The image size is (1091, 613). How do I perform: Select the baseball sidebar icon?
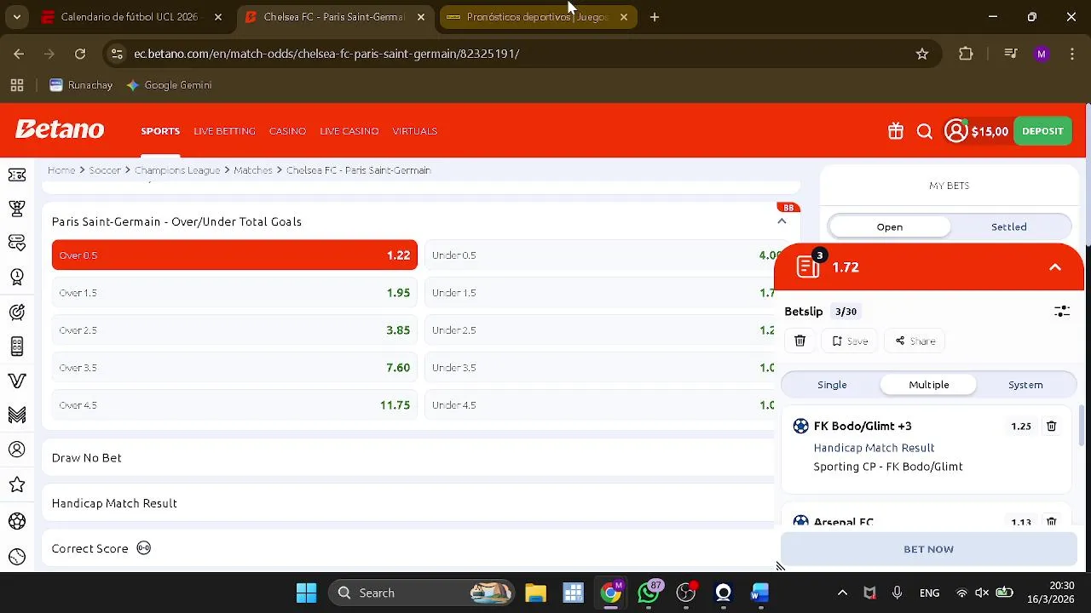(17, 557)
